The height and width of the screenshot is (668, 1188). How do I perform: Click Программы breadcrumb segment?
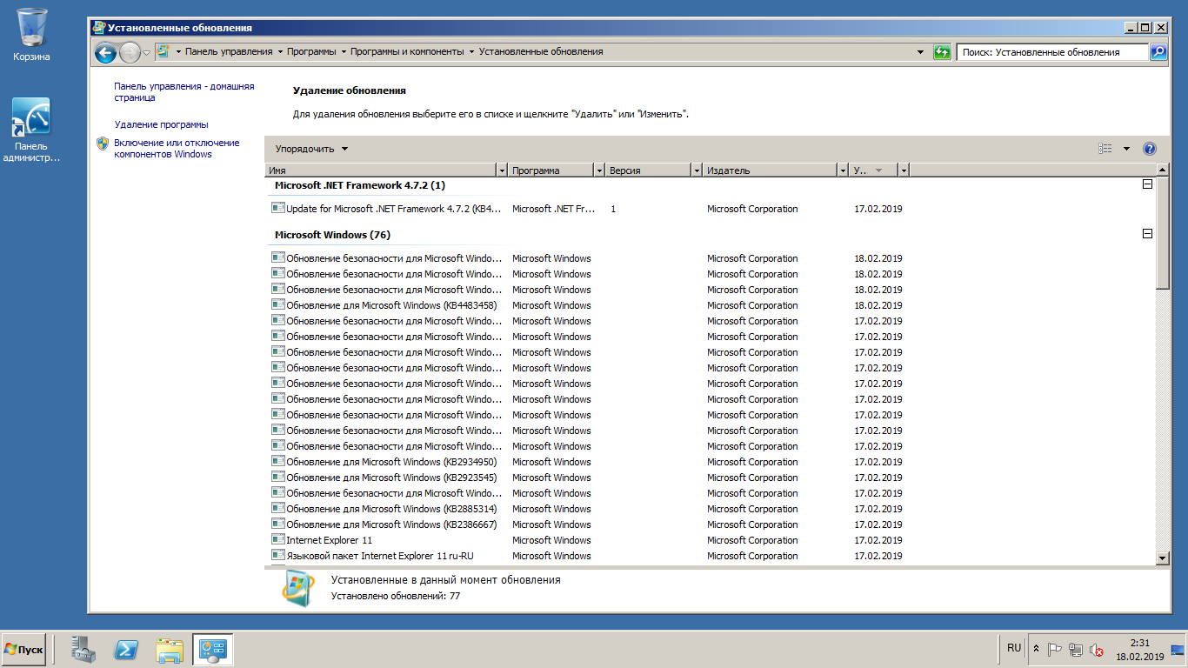click(x=311, y=52)
